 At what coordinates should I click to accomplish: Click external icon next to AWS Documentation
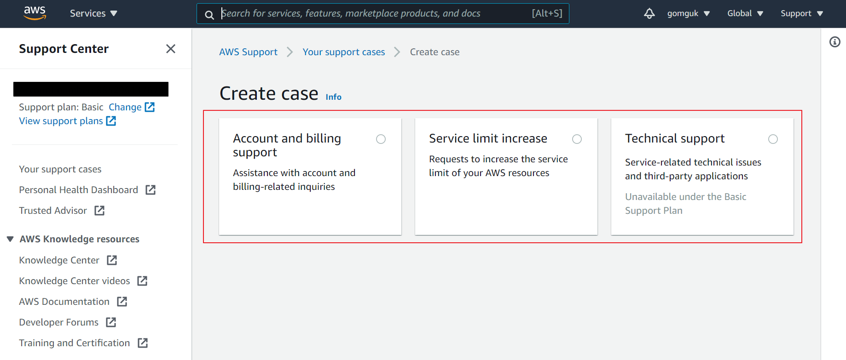122,302
